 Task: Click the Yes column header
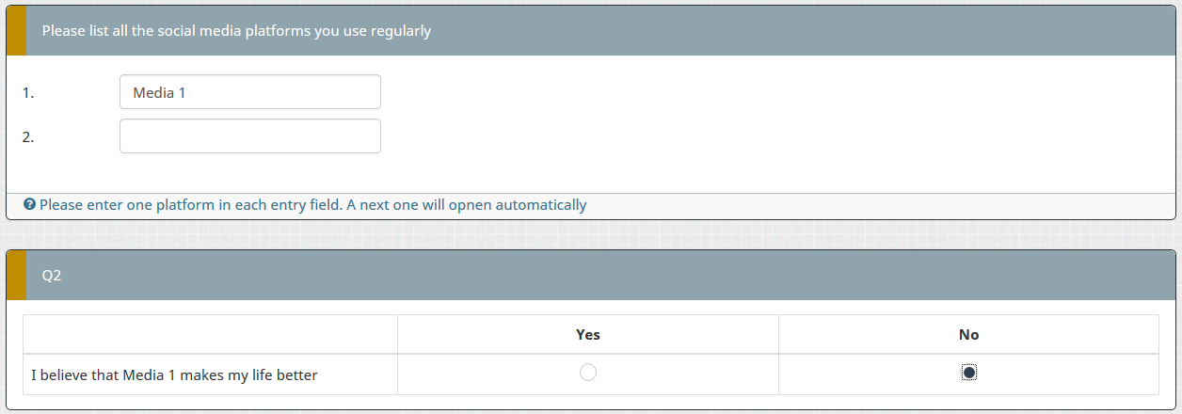(x=588, y=335)
